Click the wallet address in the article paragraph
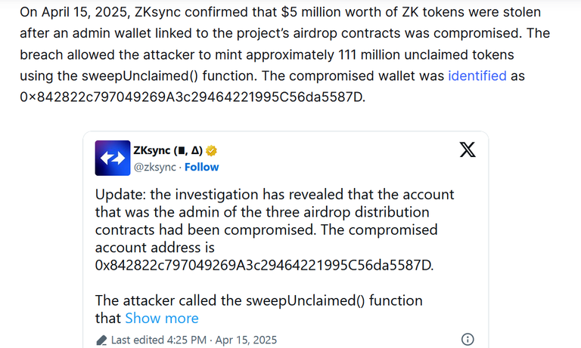The height and width of the screenshot is (348, 581). 192,97
